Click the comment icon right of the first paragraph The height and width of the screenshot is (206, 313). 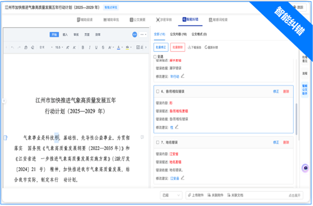pyautogui.click(x=142, y=137)
